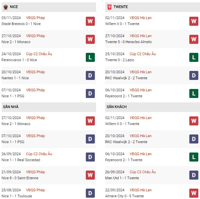Click the W badge for Stade Brestois vs Nice

tap(90, 21)
